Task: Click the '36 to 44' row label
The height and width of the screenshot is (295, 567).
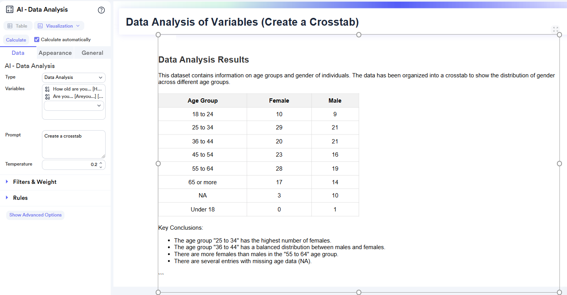Action: 202,141
